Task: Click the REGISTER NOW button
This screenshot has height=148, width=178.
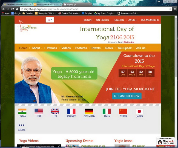Action: tap(127, 96)
